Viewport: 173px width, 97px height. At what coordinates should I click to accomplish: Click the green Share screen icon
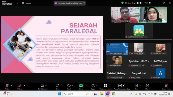pyautogui.click(x=81, y=86)
